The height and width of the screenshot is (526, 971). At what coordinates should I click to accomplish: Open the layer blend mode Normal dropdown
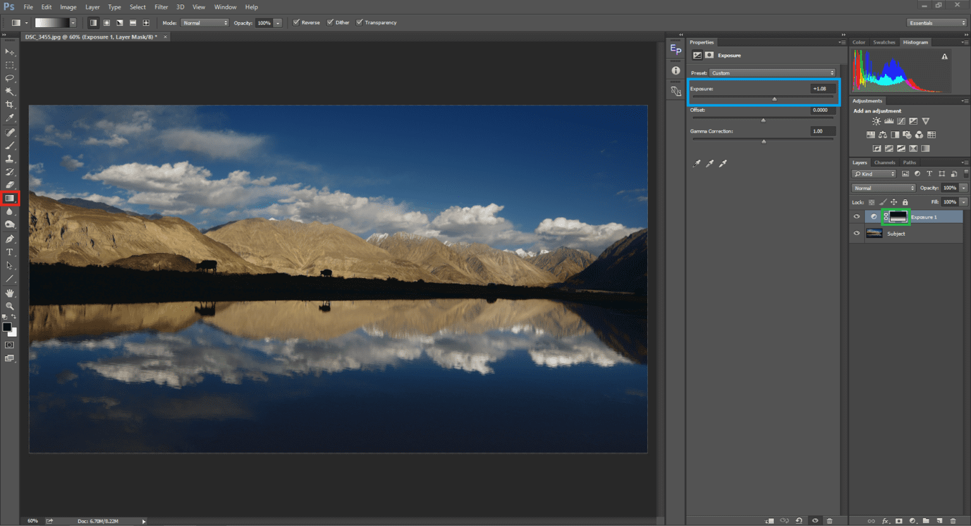pyautogui.click(x=884, y=188)
